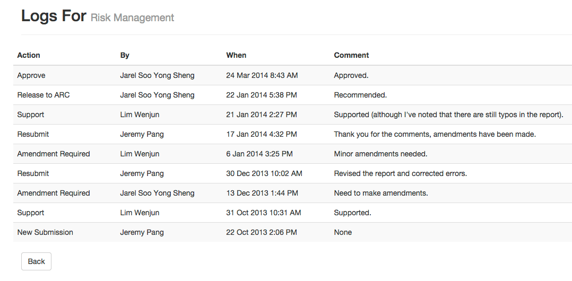This screenshot has height=281, width=572.
Task: Select the Approve log row
Action: (292, 75)
